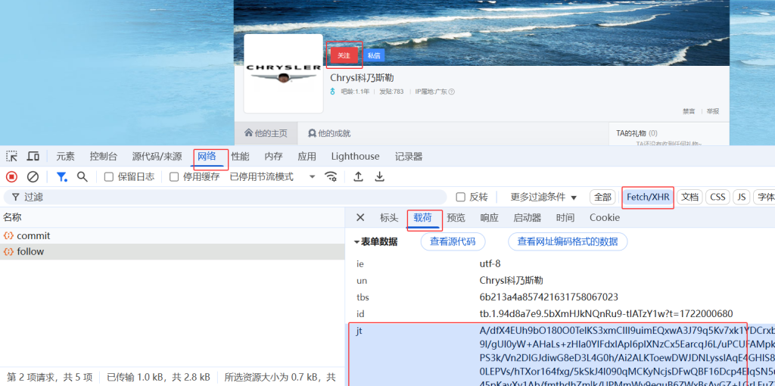Click the inspect element picker icon
Viewport: 775px width, 386px height.
coord(12,157)
